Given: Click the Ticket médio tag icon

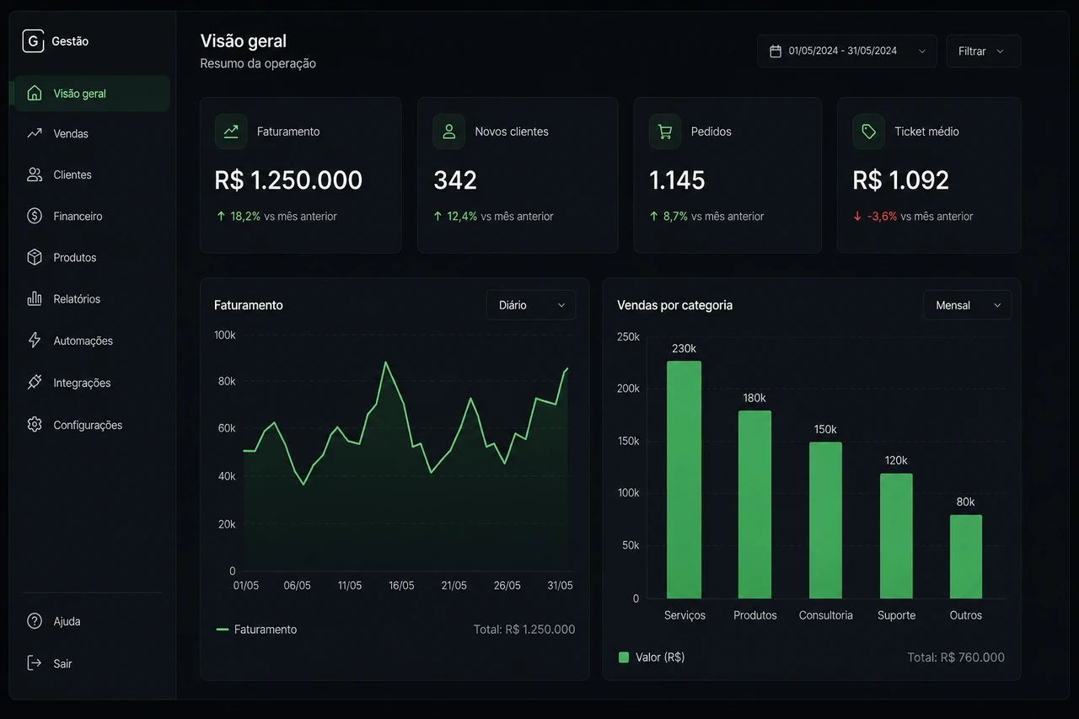Looking at the screenshot, I should pos(869,131).
